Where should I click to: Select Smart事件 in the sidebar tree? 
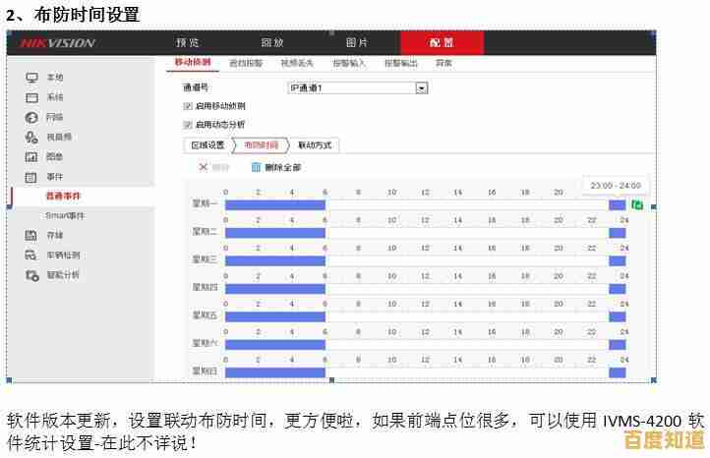pos(65,215)
